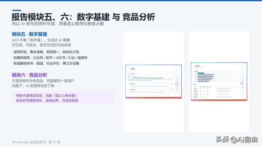This screenshot has width=262, height=147.
Task: Select the callout line '争的不是网页排名，而是「语义心智份额」'
Action: pyautogui.click(x=46, y=96)
